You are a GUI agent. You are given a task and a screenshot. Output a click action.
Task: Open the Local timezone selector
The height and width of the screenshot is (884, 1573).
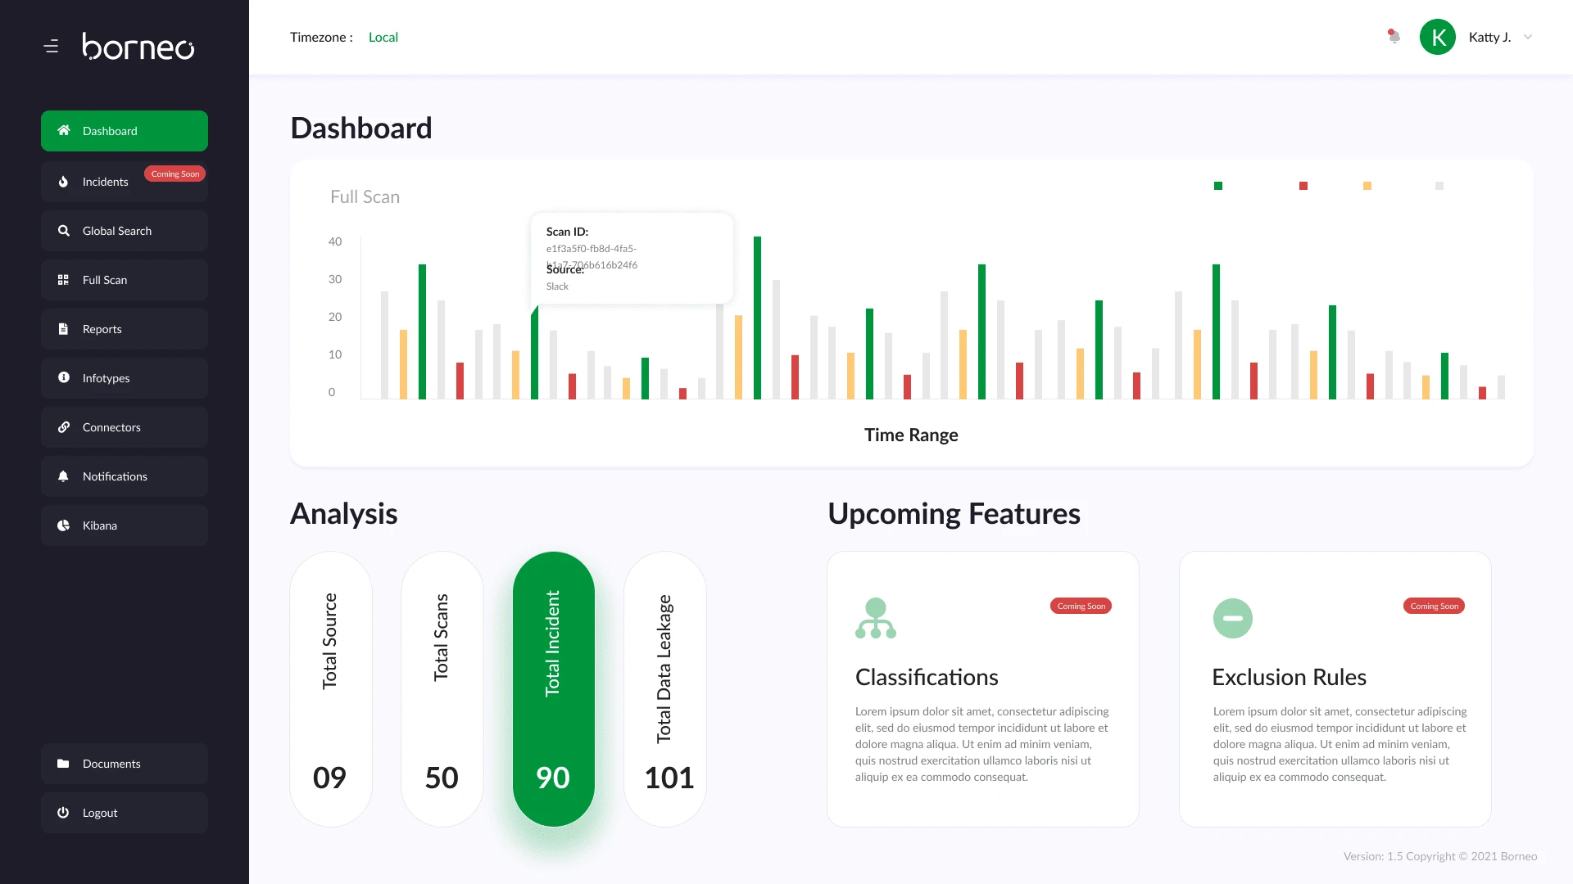point(383,37)
